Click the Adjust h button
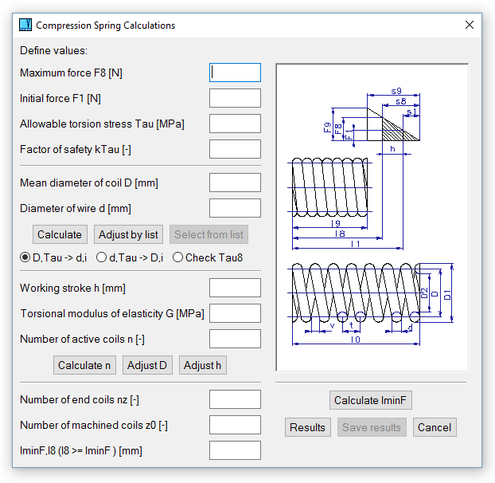 point(203,365)
